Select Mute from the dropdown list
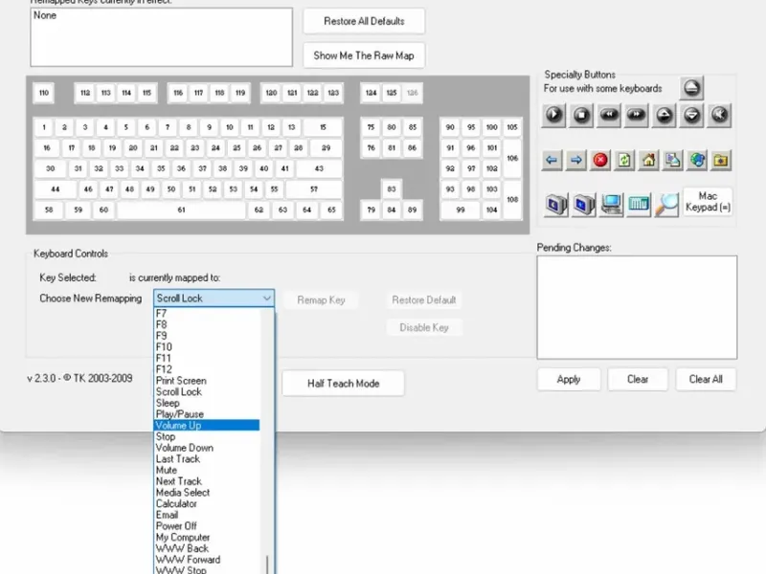The width and height of the screenshot is (766, 574). tap(207, 470)
